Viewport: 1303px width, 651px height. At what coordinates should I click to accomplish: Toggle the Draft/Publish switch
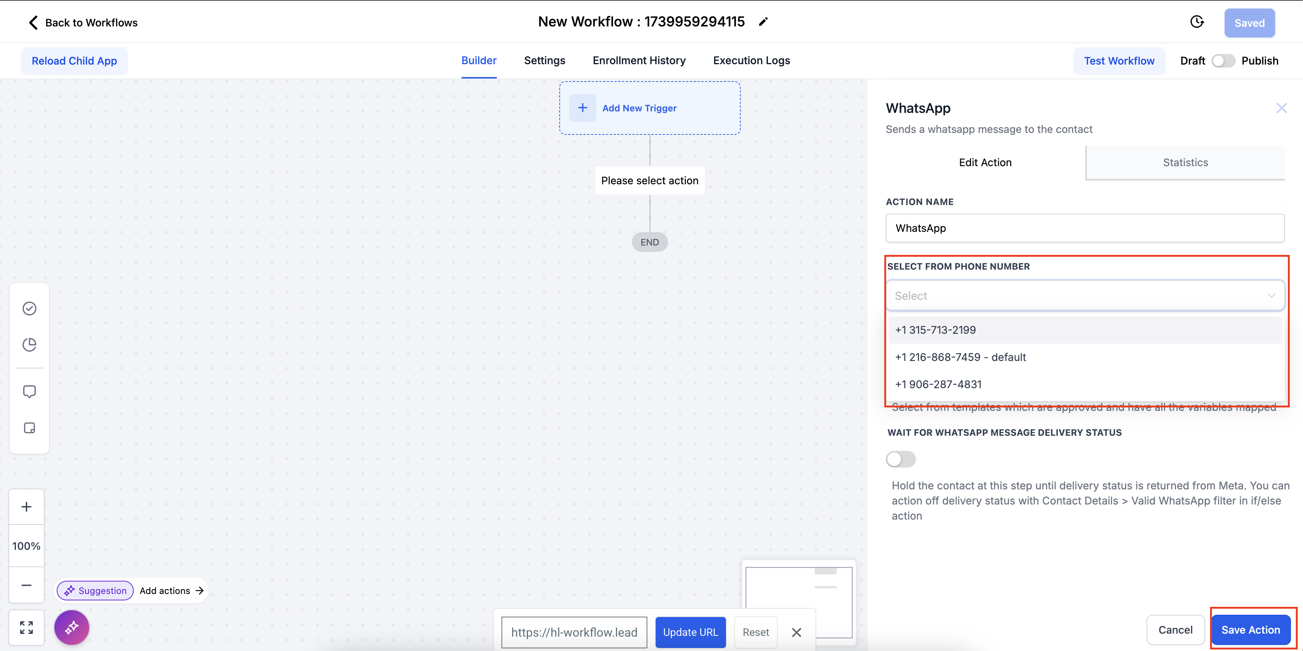coord(1223,61)
